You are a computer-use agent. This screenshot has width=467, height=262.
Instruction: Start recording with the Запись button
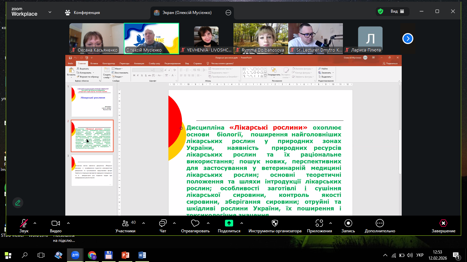click(x=348, y=223)
